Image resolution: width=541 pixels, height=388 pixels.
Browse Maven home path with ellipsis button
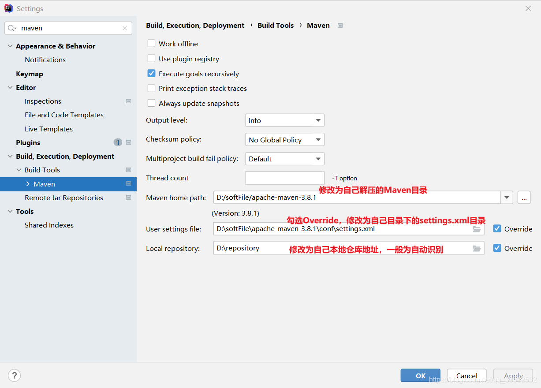pyautogui.click(x=524, y=198)
